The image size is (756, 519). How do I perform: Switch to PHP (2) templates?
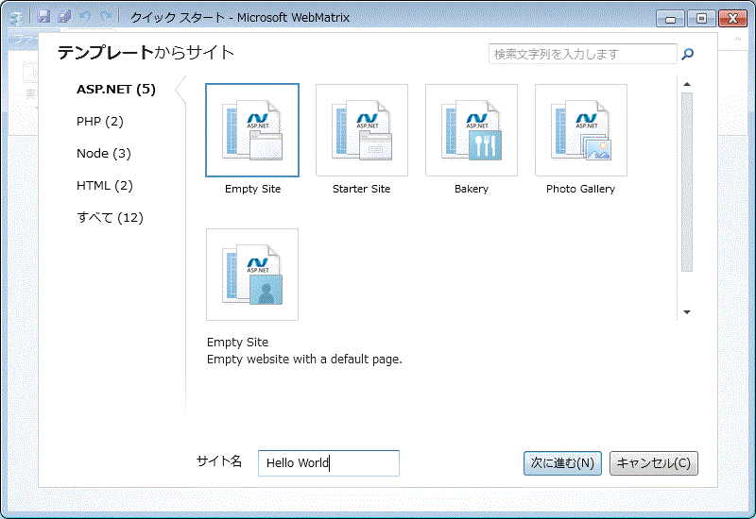click(100, 122)
